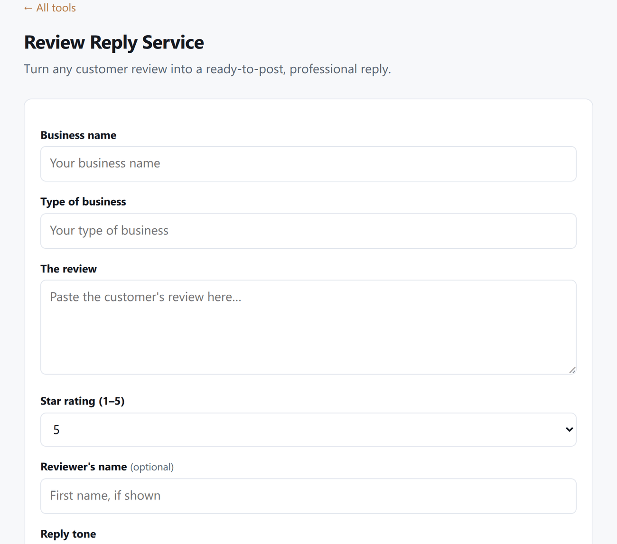Click the Reply tone label

tap(68, 534)
